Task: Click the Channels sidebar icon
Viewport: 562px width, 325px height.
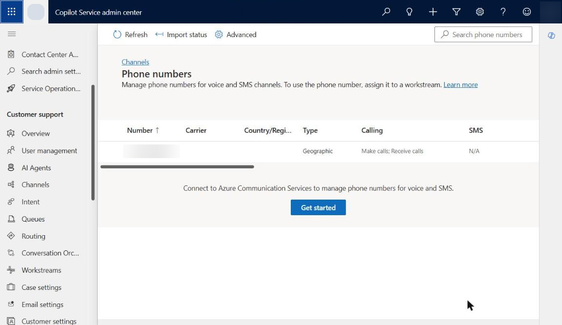Action: 11,184
